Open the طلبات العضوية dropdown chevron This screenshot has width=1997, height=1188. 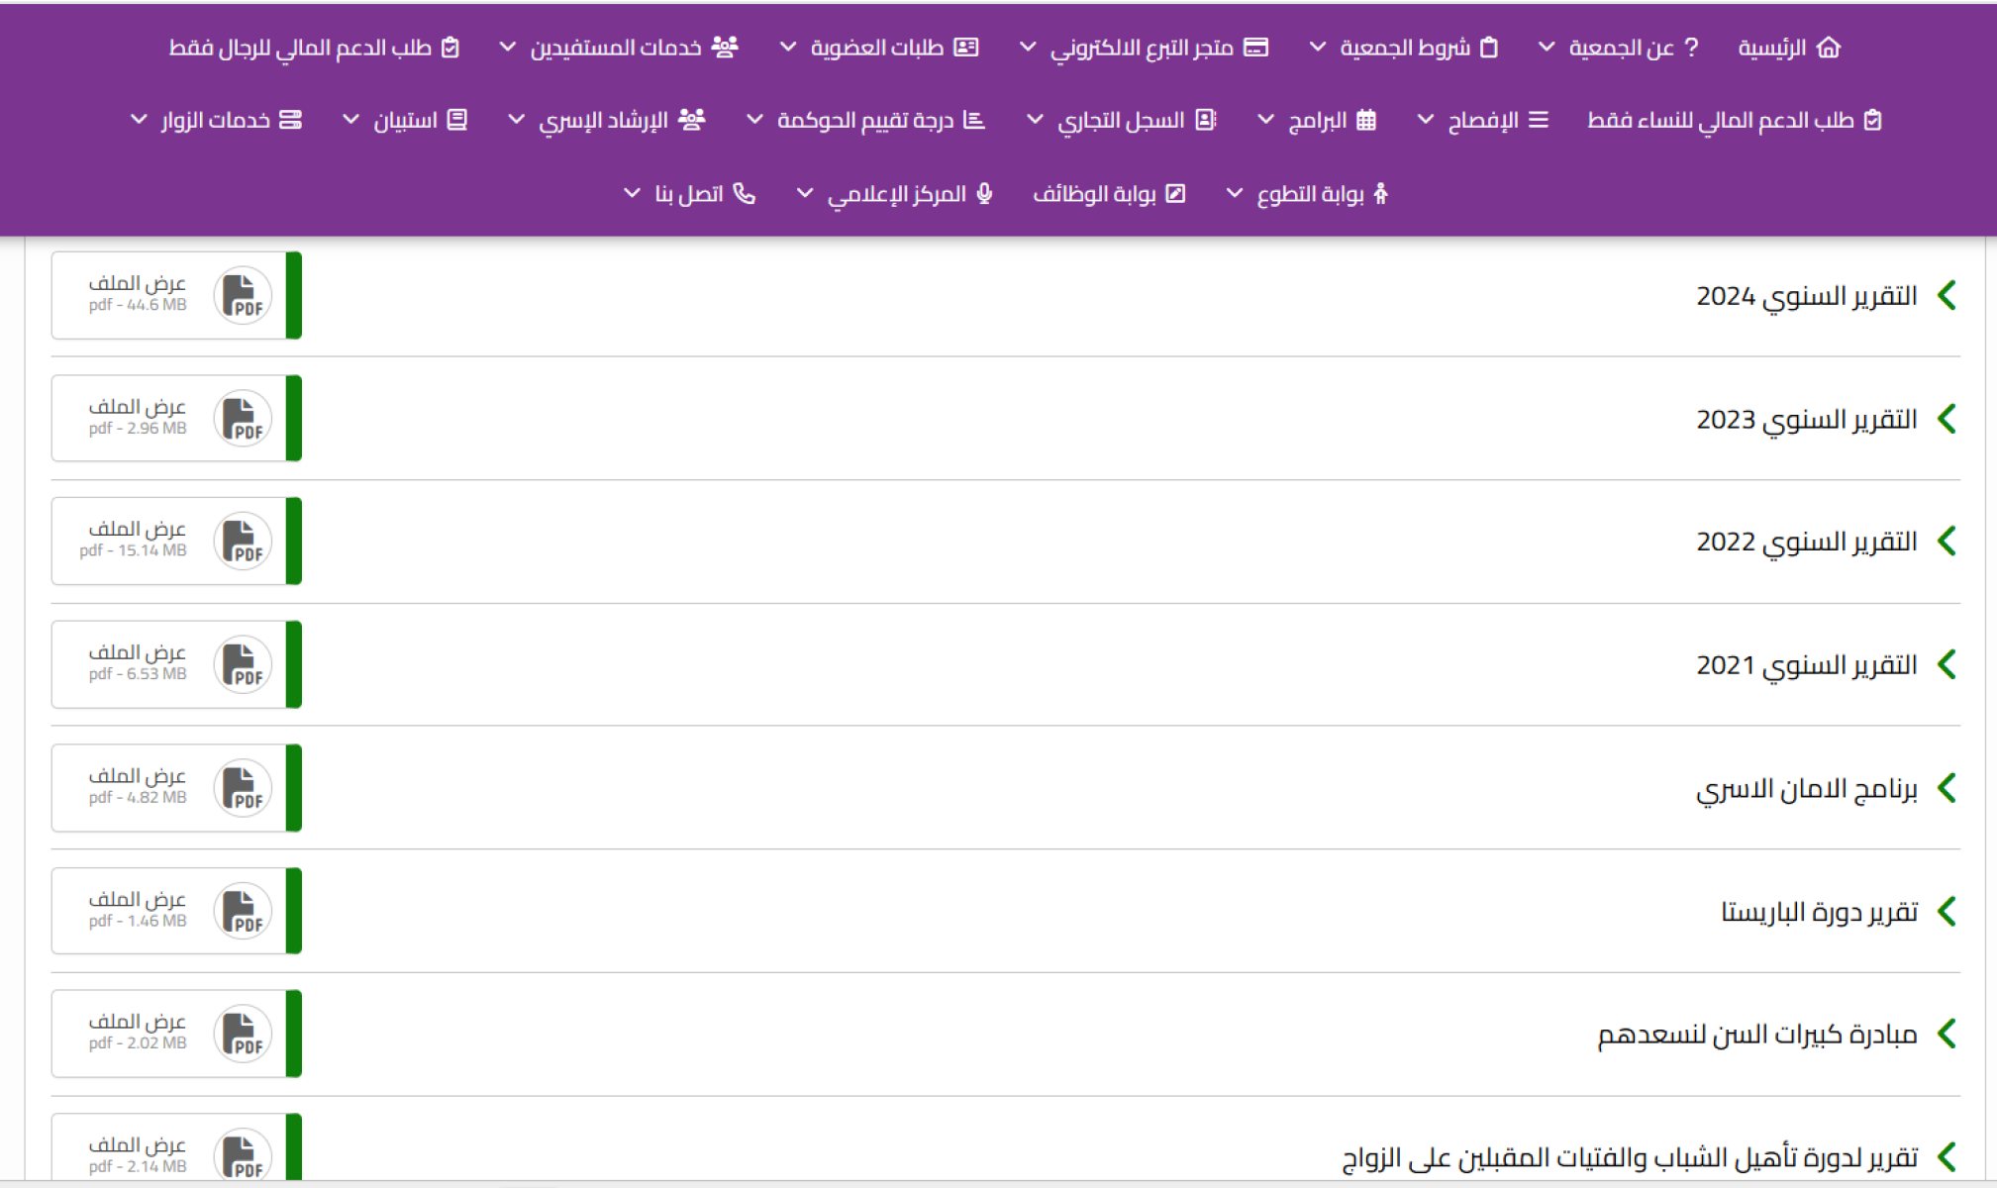click(788, 48)
